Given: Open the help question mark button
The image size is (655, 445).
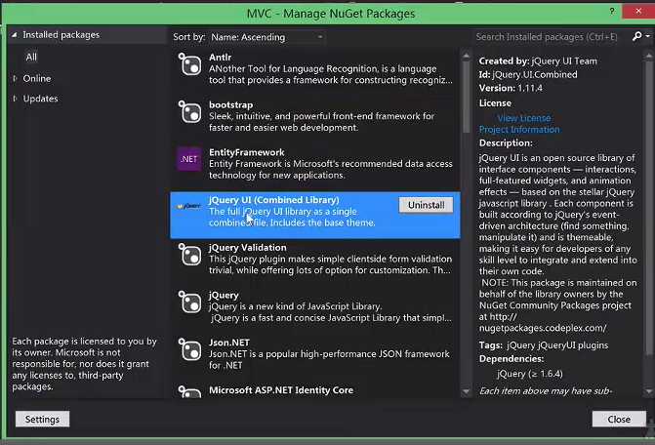Looking at the screenshot, I should click(x=612, y=12).
